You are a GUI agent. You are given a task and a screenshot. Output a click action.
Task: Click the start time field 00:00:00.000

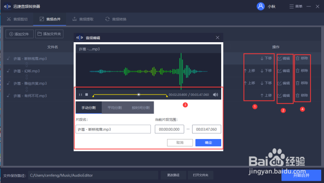coord(169,129)
